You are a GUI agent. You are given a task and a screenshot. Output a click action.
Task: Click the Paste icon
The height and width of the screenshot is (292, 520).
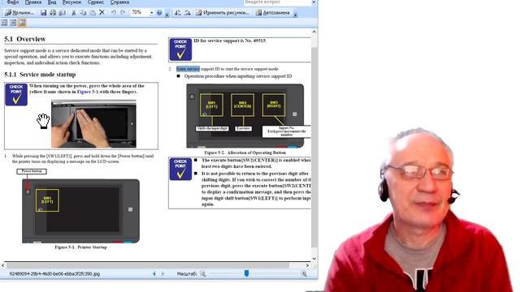click(93, 13)
